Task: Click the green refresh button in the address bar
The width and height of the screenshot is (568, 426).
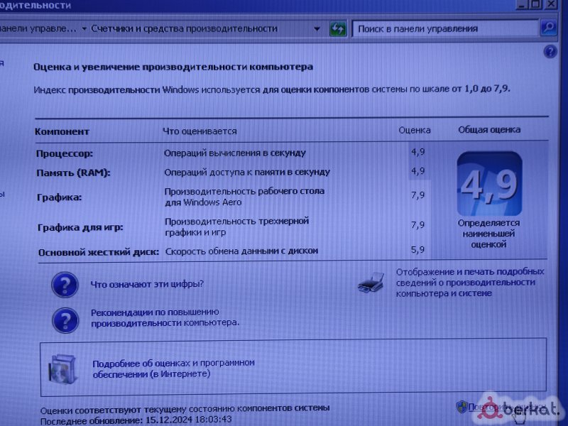Action: 338,28
